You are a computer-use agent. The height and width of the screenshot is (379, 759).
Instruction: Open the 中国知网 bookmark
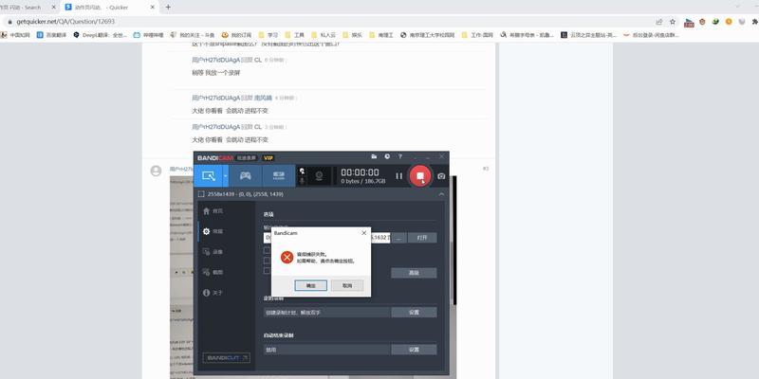click(16, 35)
